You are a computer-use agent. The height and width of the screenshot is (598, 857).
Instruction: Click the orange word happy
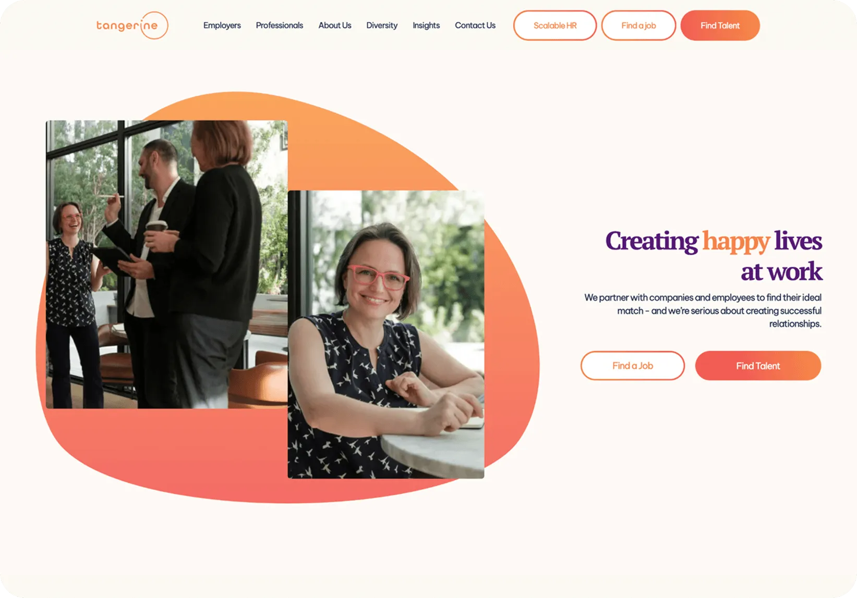click(x=735, y=242)
